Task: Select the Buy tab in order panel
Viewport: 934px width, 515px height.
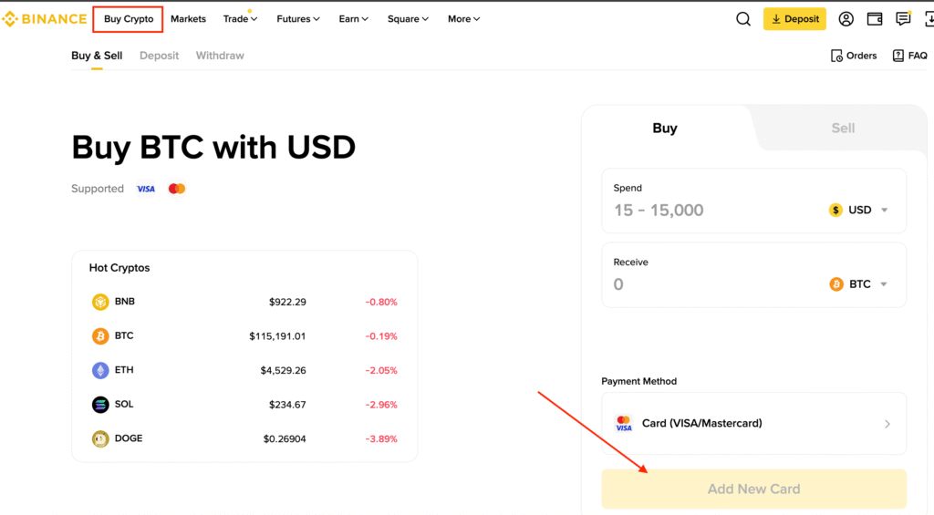Action: (x=665, y=128)
